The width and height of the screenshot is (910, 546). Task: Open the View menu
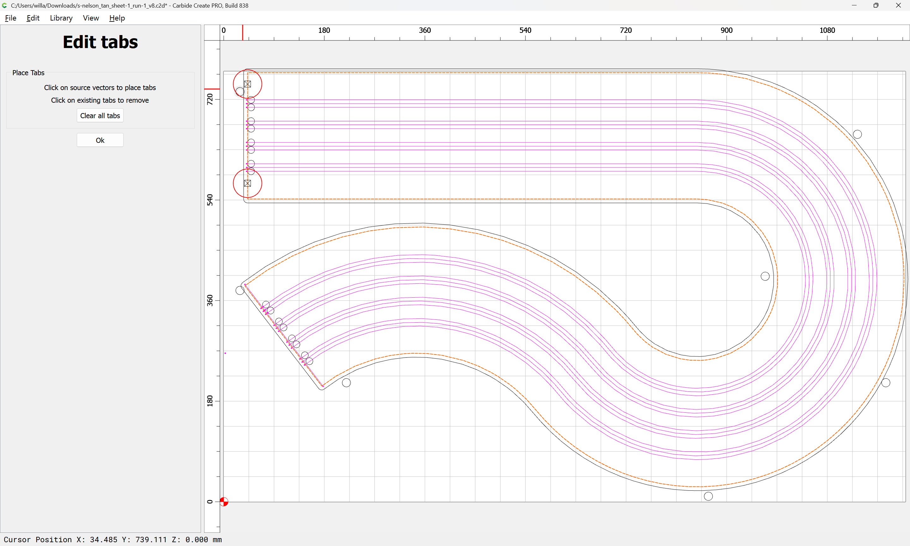click(91, 18)
